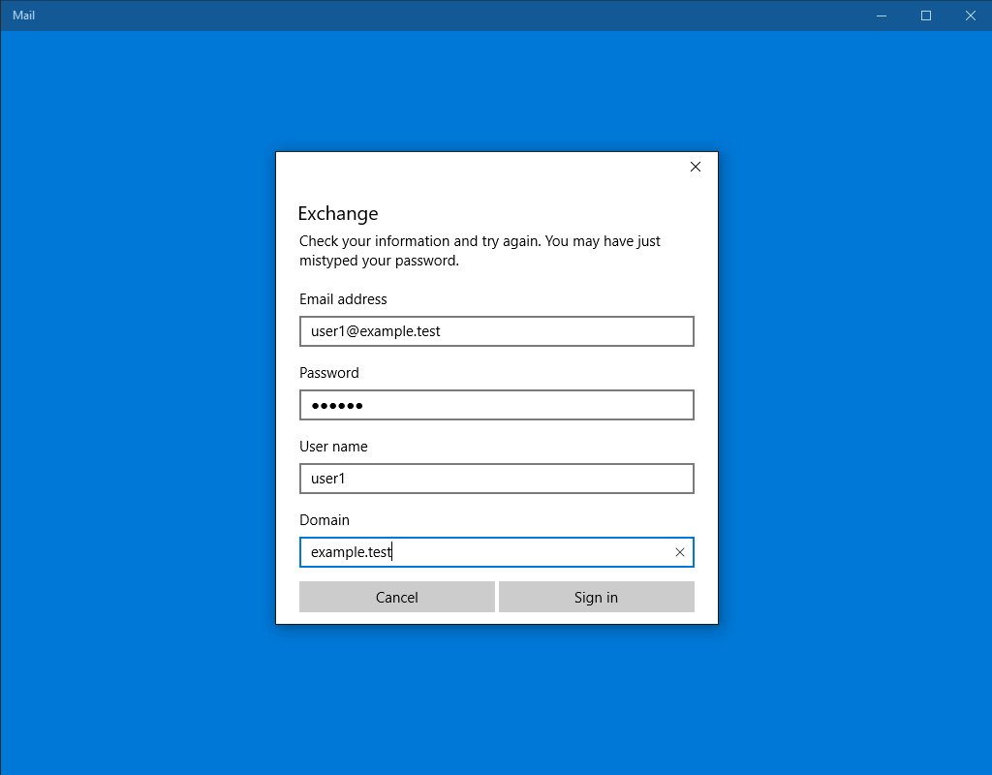
Task: Click the 'Password' label text
Action: click(x=329, y=373)
